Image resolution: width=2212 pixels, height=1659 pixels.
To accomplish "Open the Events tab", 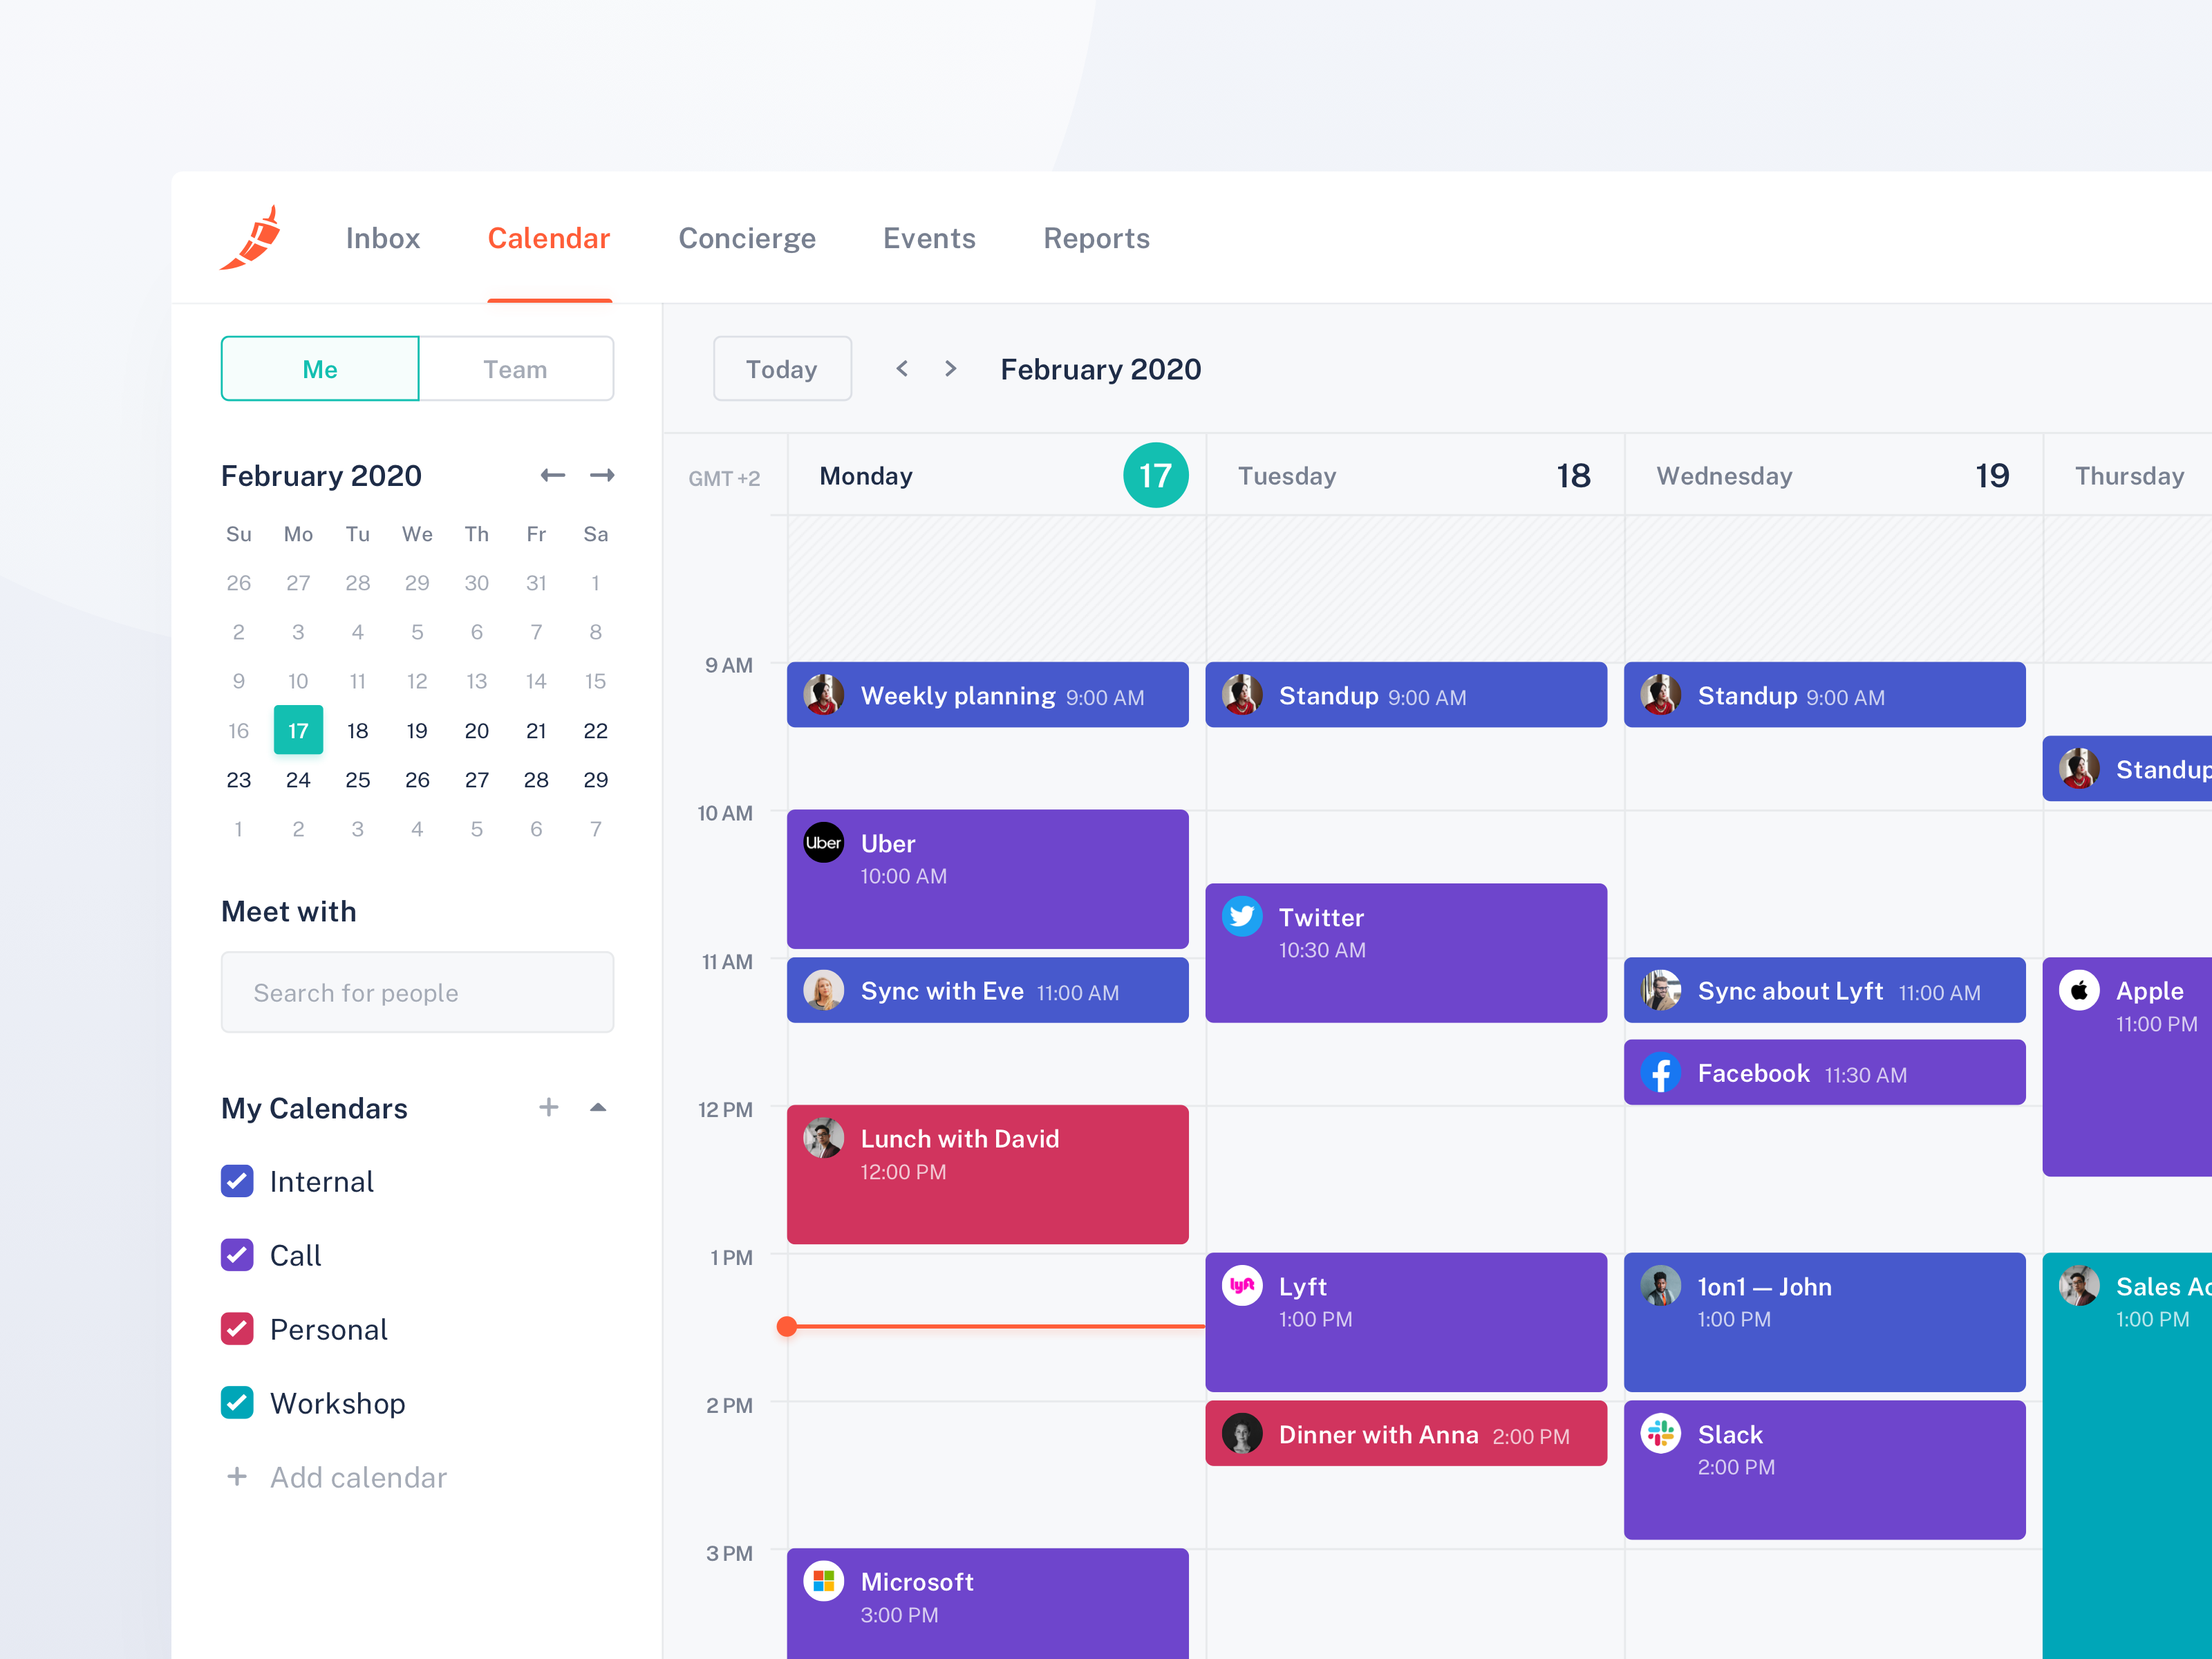I will 929,238.
